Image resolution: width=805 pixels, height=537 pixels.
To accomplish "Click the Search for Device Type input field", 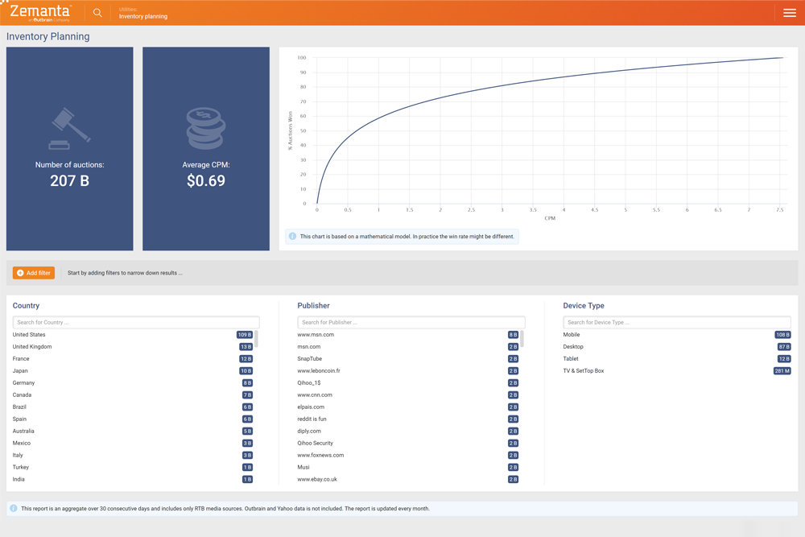I will [676, 321].
